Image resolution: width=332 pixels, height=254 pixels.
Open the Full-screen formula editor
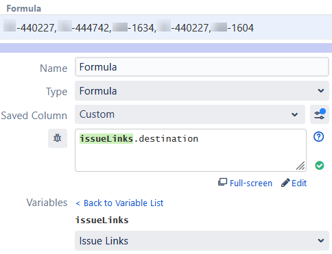click(x=245, y=183)
